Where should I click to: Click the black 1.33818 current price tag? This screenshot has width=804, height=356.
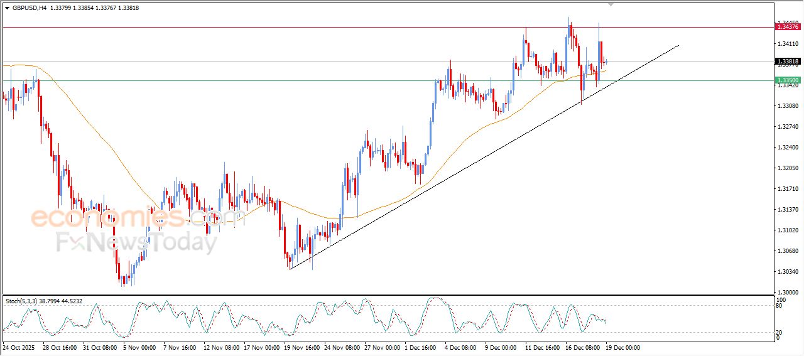tap(788, 62)
